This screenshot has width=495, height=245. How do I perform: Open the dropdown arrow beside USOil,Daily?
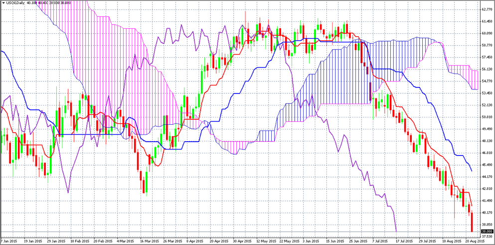(x=3, y=3)
